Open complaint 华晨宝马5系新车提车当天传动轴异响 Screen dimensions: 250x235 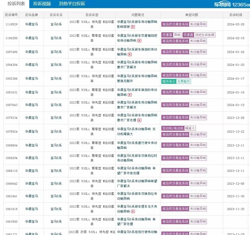[137, 209]
